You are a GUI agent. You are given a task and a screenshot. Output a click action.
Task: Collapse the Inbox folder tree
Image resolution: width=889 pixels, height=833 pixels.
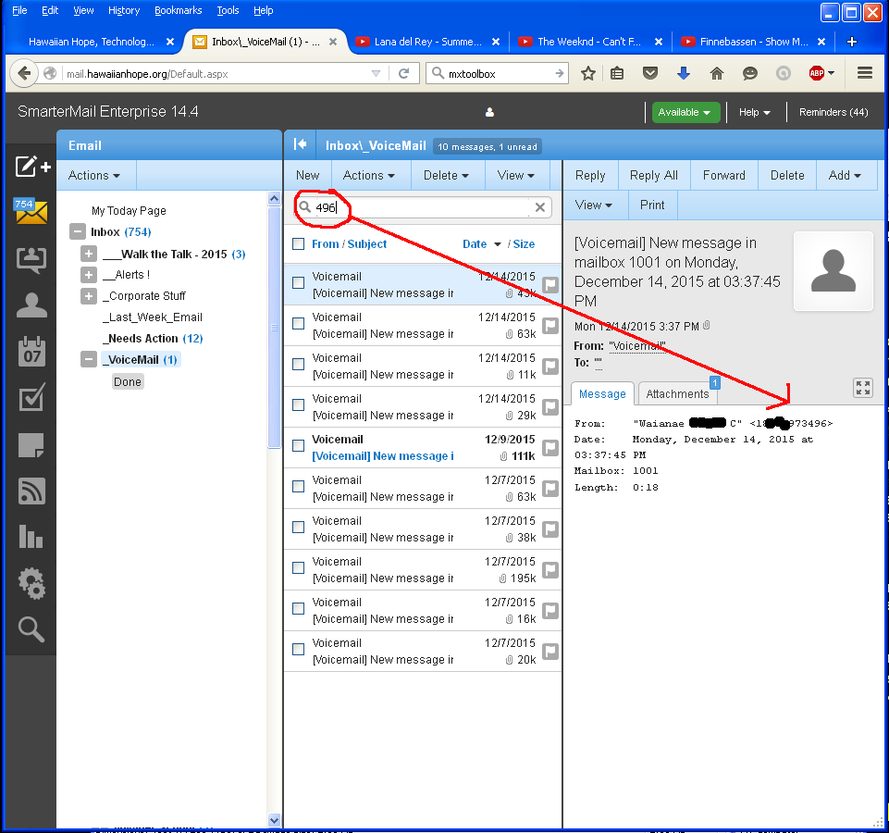(x=77, y=231)
